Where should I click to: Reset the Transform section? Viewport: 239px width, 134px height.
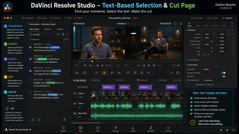point(233,30)
